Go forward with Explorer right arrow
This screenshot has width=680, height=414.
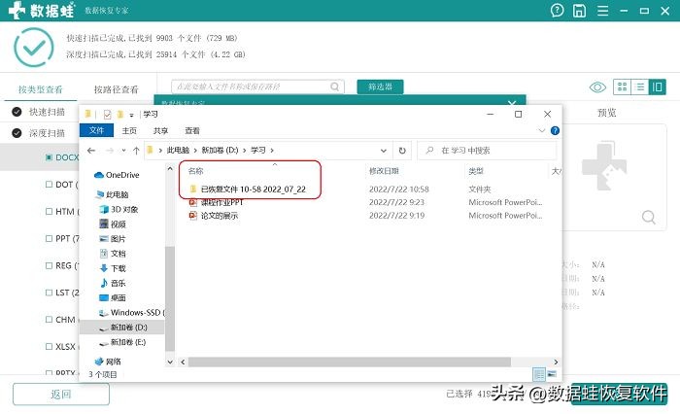[110, 151]
